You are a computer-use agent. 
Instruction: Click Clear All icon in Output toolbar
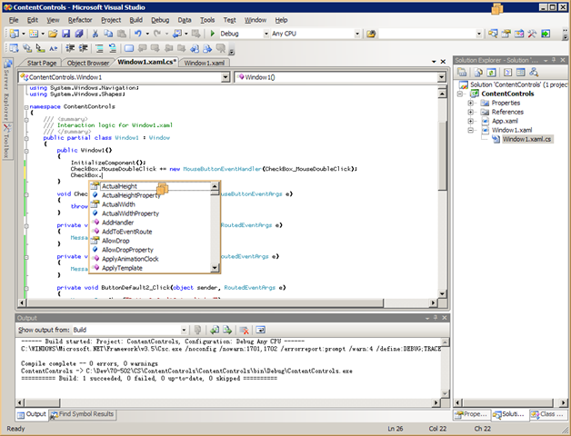244,330
